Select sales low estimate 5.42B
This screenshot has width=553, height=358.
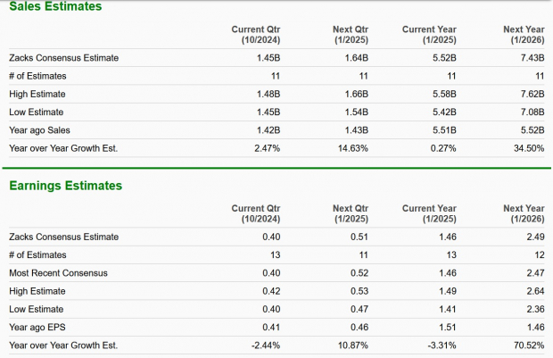pos(444,112)
